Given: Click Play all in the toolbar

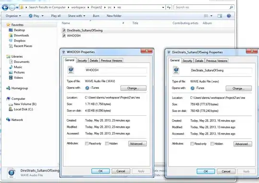Looking at the screenshot, I should (x=56, y=16).
